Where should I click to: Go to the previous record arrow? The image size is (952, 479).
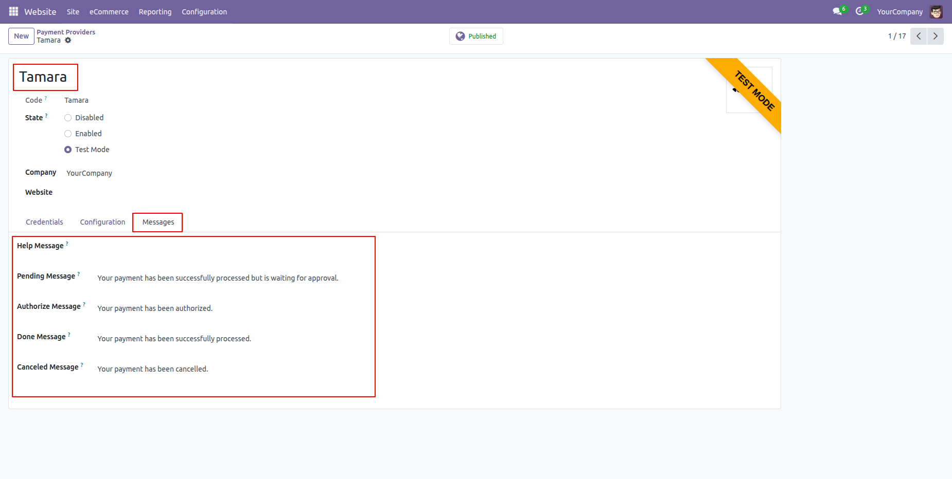(919, 36)
